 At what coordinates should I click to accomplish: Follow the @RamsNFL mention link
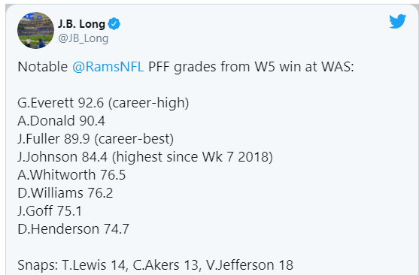108,67
